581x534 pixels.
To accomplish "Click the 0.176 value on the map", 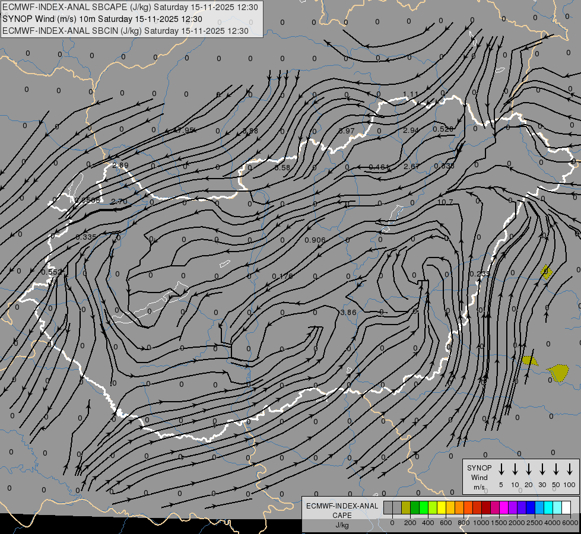I will point(282,276).
